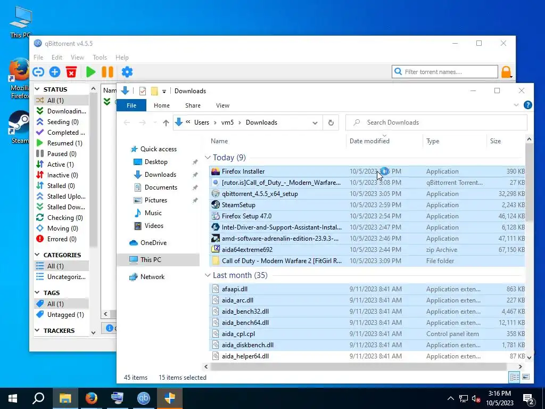Click the Firefox icon on the taskbar
The height and width of the screenshot is (409, 545).
[92, 398]
